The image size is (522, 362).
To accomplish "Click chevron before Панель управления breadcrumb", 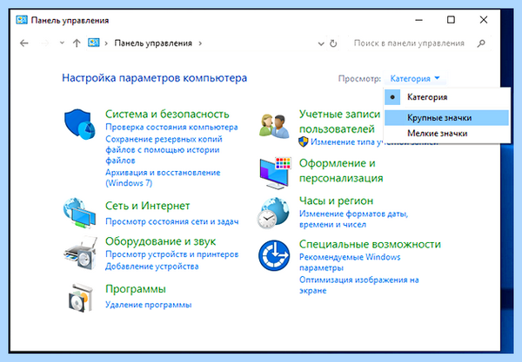I will click(106, 43).
